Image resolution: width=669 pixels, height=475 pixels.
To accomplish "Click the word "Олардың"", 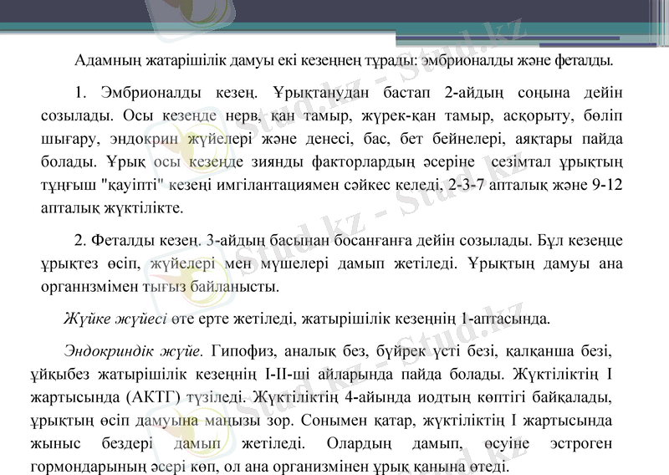I will coord(359,443).
